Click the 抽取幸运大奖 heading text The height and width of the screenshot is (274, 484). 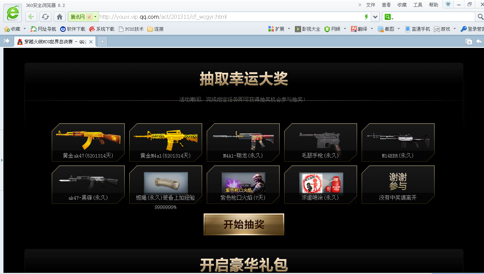(244, 79)
